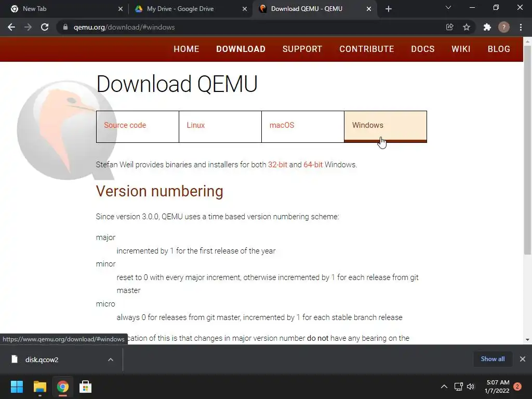Screen dimensions: 532x399
Task: Open the tab search chevron
Action: (448, 7)
